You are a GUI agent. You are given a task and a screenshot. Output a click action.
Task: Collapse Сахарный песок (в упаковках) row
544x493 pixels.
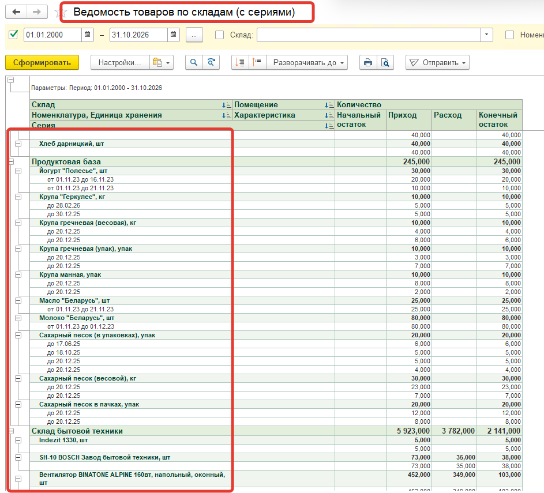coord(18,335)
